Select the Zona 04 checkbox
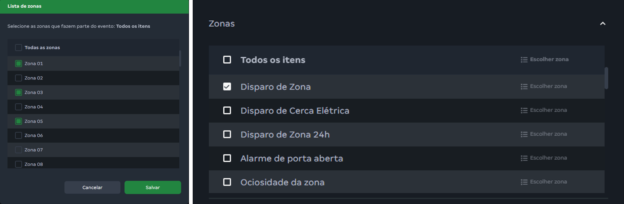Image resolution: width=624 pixels, height=204 pixels. point(19,107)
